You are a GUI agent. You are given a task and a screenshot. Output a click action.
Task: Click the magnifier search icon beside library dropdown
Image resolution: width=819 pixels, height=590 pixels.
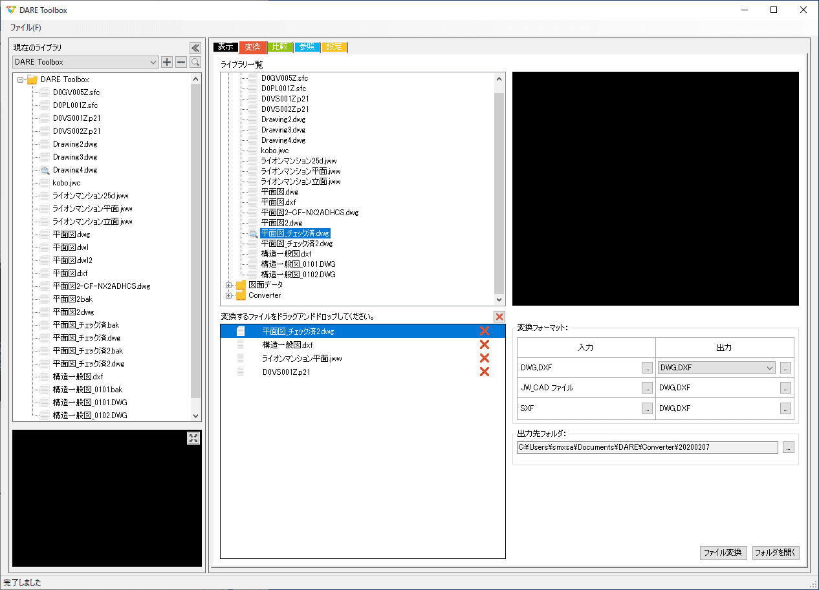tap(195, 62)
